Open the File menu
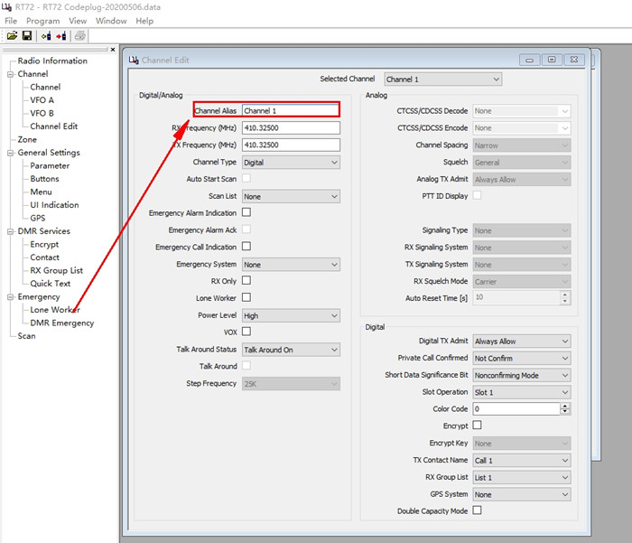The height and width of the screenshot is (543, 632). pyautogui.click(x=11, y=21)
